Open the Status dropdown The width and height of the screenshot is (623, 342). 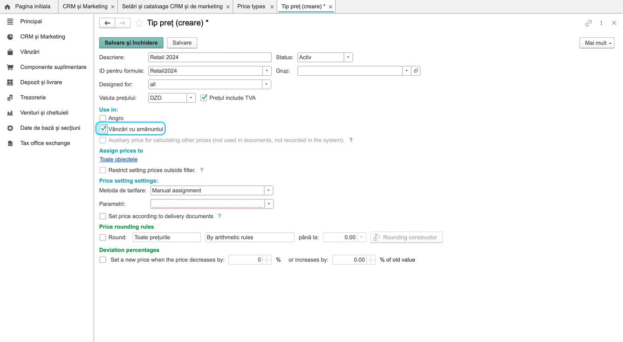(x=348, y=57)
